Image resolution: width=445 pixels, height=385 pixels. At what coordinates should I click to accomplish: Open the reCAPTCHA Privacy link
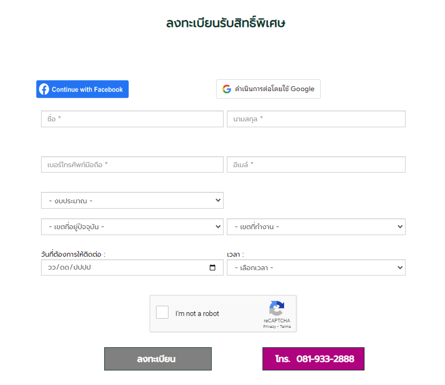tap(269, 327)
